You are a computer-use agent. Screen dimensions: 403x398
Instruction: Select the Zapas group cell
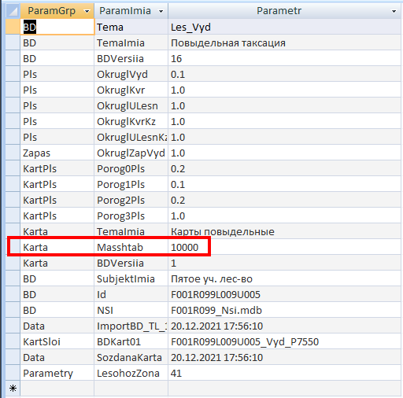(x=57, y=153)
